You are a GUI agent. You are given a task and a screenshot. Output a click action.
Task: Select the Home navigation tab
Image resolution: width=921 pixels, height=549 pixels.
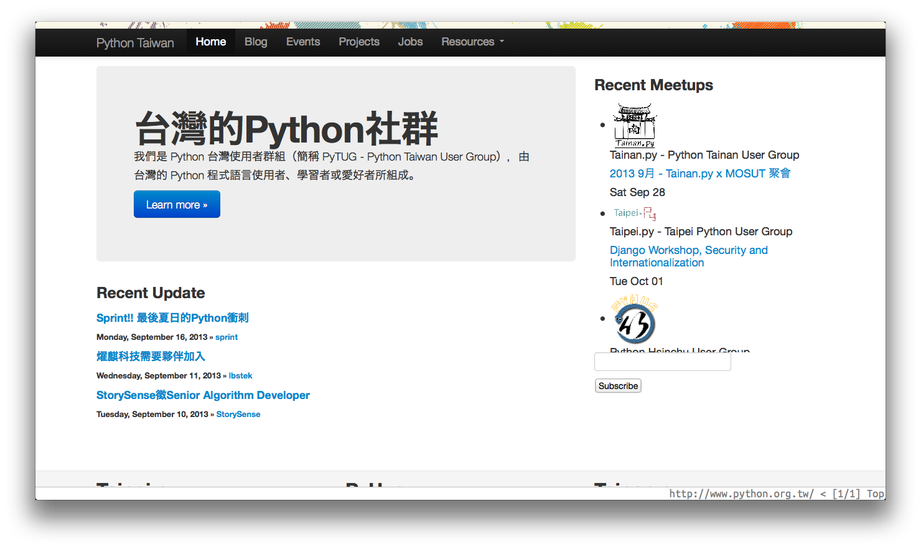(x=211, y=42)
